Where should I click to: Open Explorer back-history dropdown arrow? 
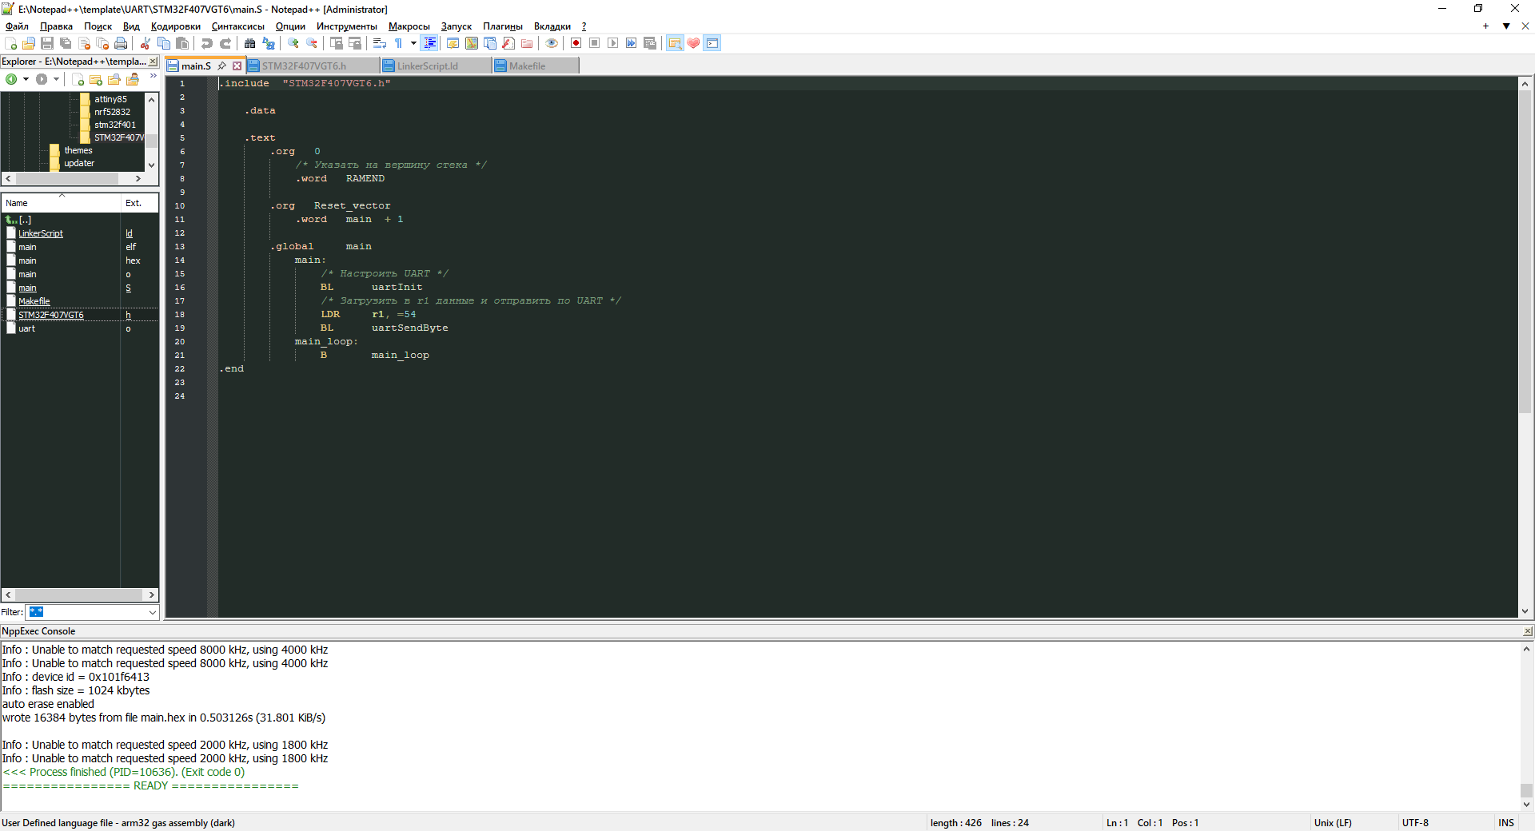coord(26,79)
